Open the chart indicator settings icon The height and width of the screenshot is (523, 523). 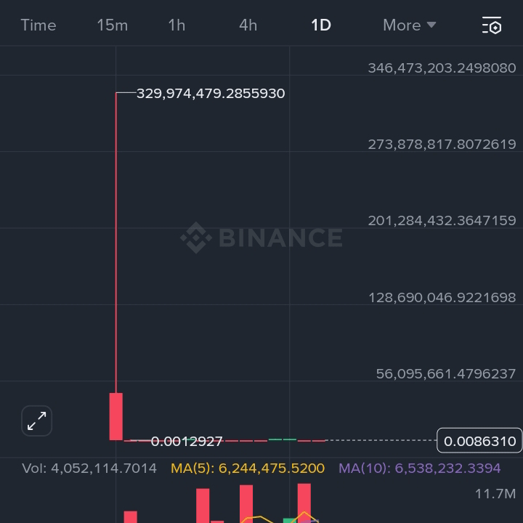click(x=492, y=25)
